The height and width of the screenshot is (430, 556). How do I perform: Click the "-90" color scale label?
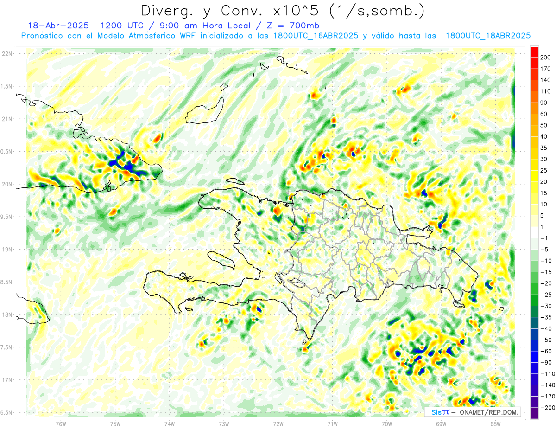tap(546, 363)
